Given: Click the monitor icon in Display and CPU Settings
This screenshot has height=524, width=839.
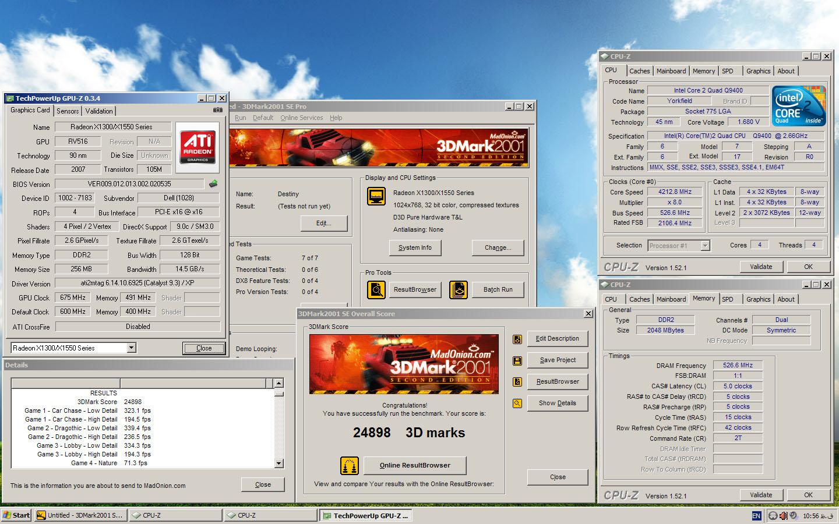Looking at the screenshot, I should coord(376,196).
